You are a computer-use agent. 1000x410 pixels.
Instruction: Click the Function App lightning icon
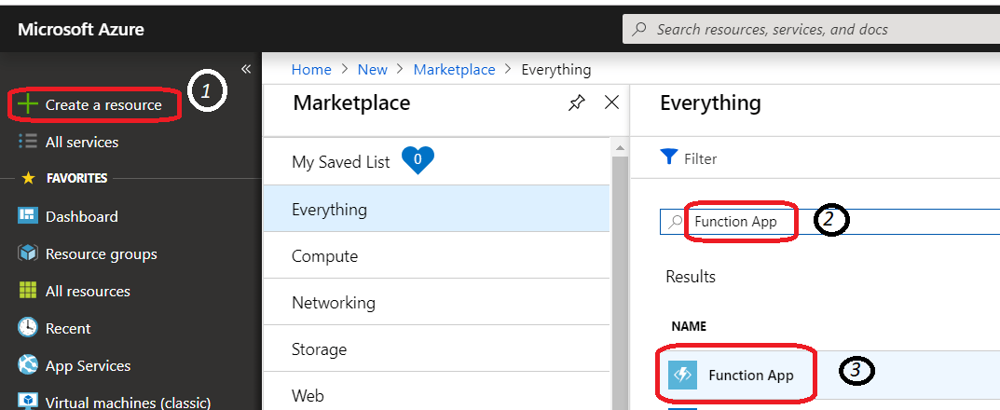tap(682, 375)
